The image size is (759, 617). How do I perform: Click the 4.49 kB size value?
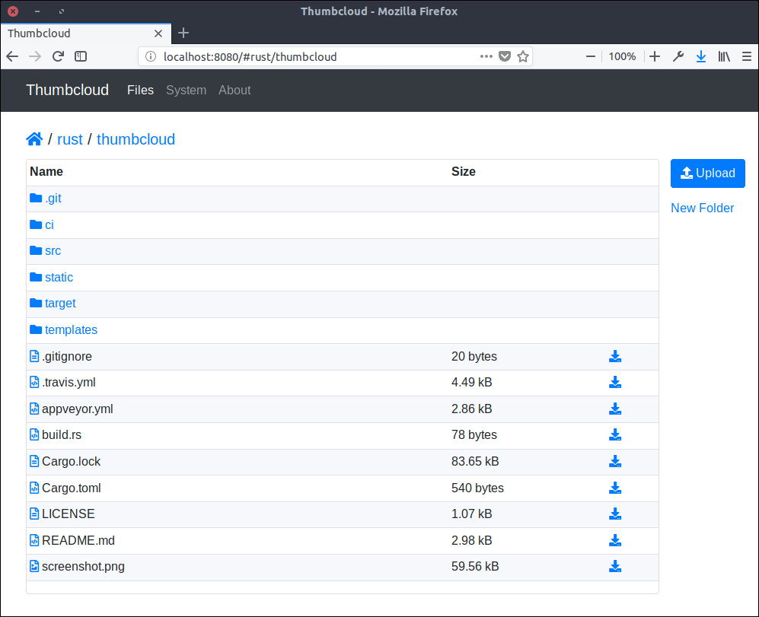[471, 383]
